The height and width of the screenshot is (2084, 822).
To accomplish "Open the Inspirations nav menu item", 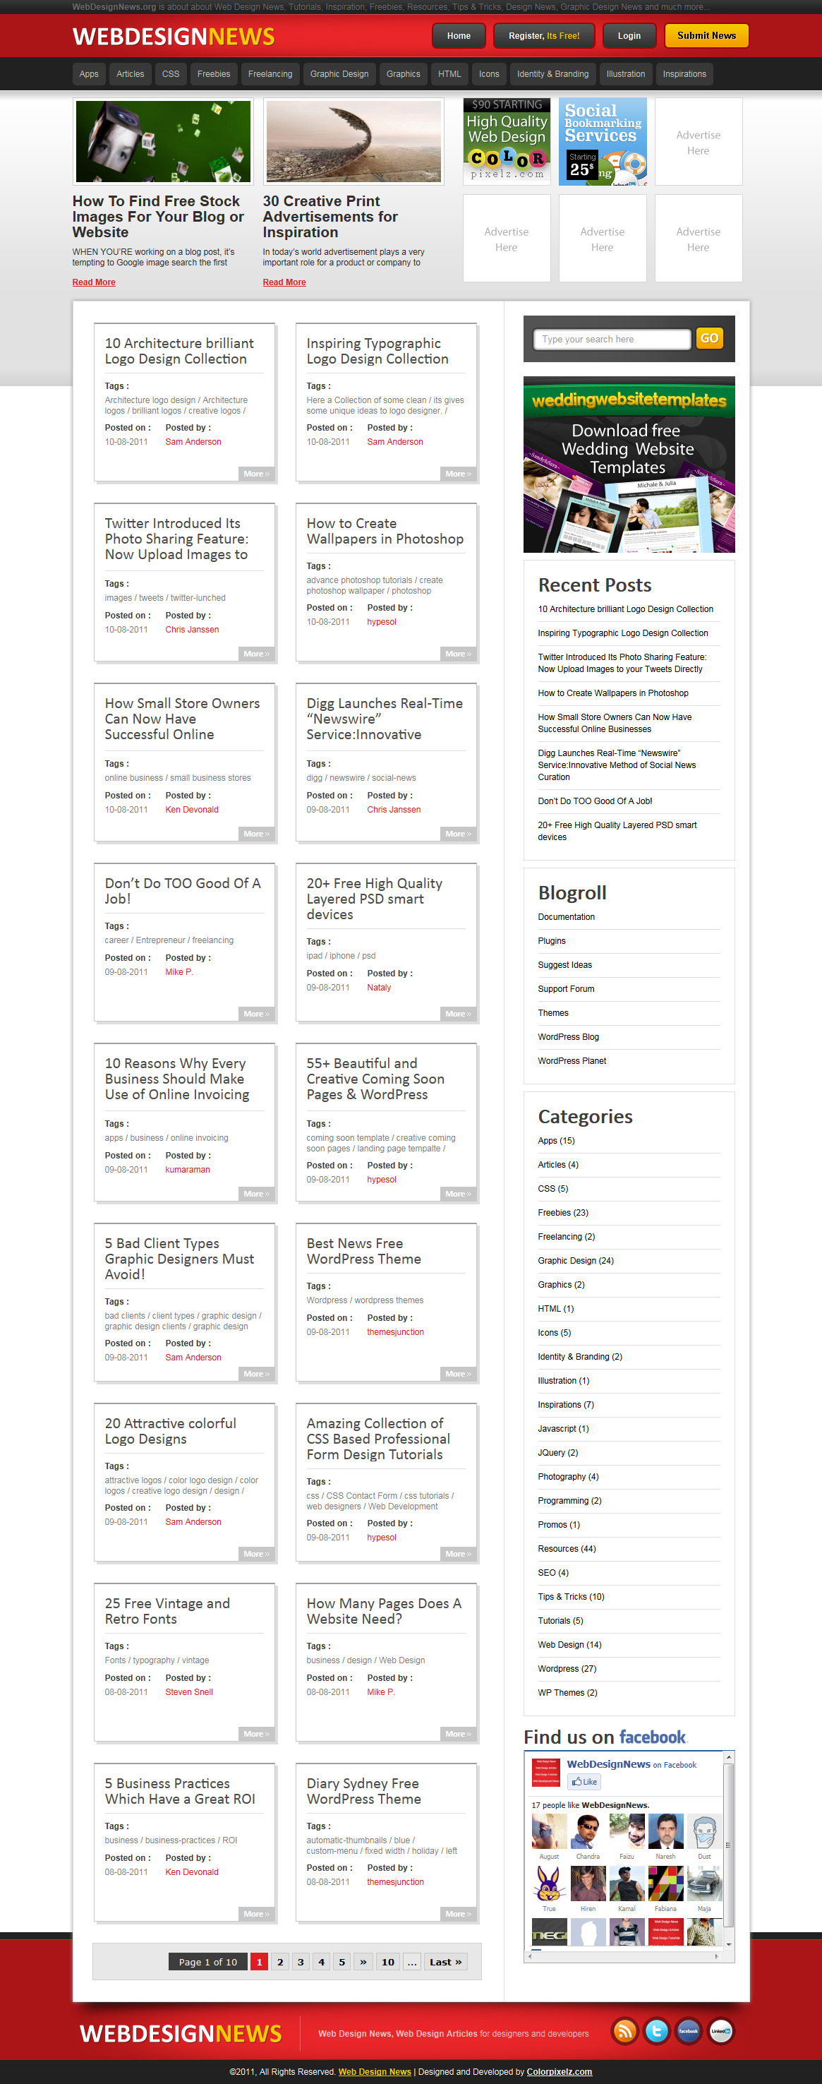I will pos(684,73).
